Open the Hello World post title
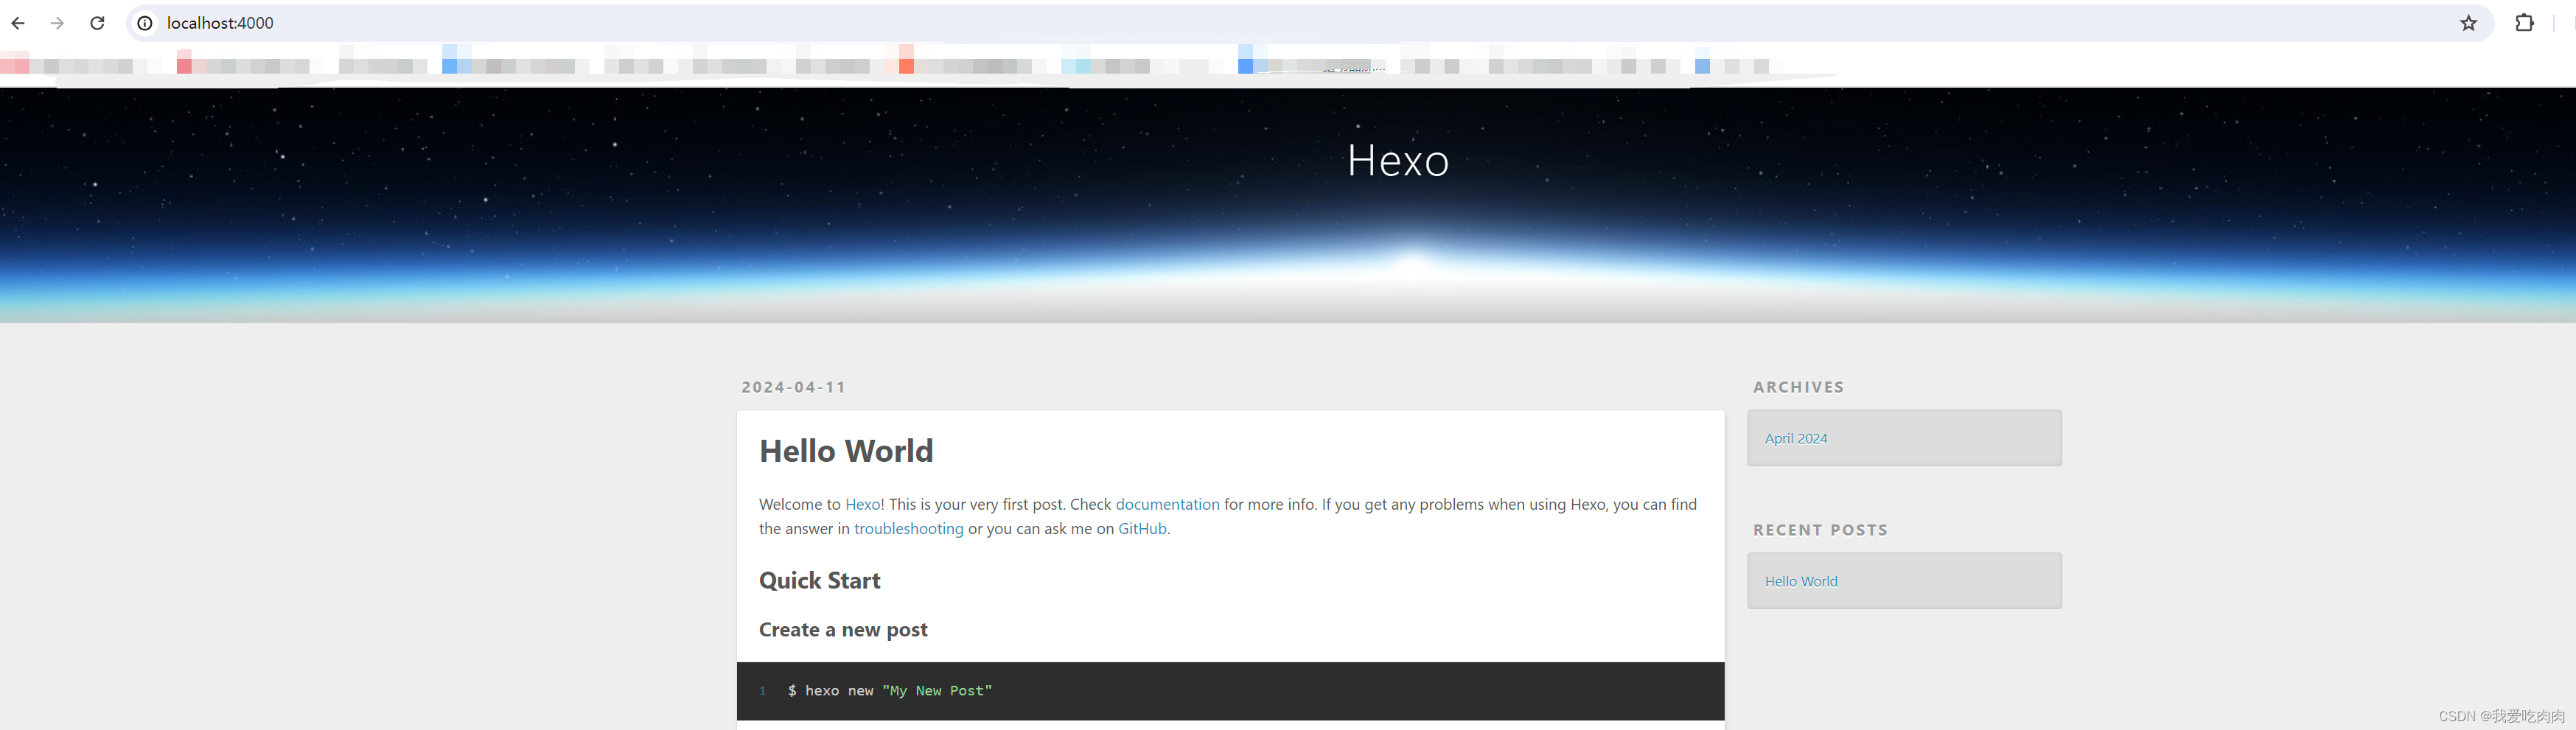This screenshot has height=730, width=2576. click(x=846, y=451)
